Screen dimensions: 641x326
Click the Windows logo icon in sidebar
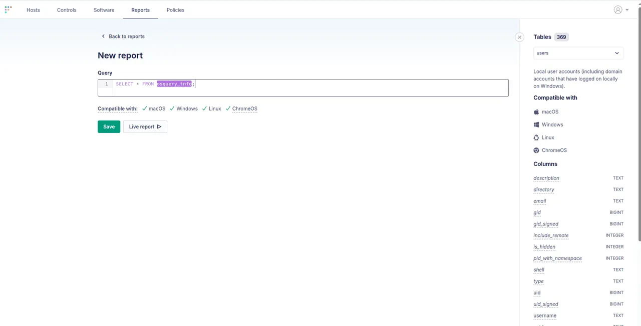pyautogui.click(x=536, y=124)
